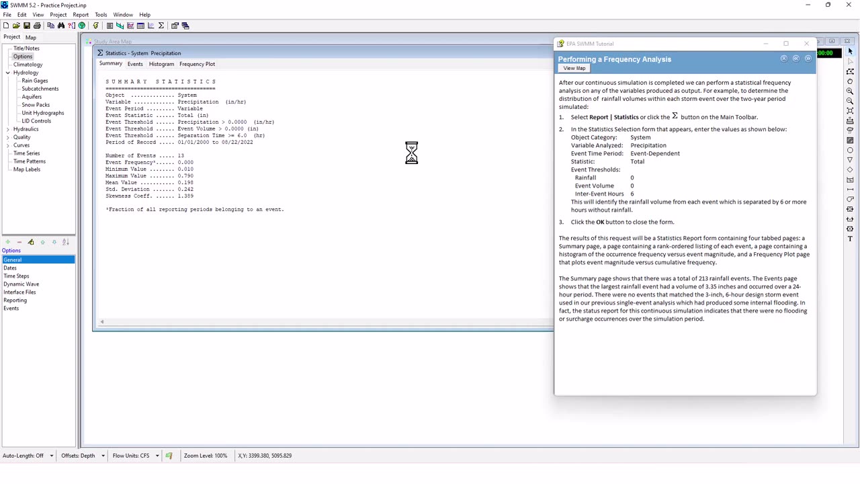Click the Print toolbar icon
860x484 pixels.
38,26
